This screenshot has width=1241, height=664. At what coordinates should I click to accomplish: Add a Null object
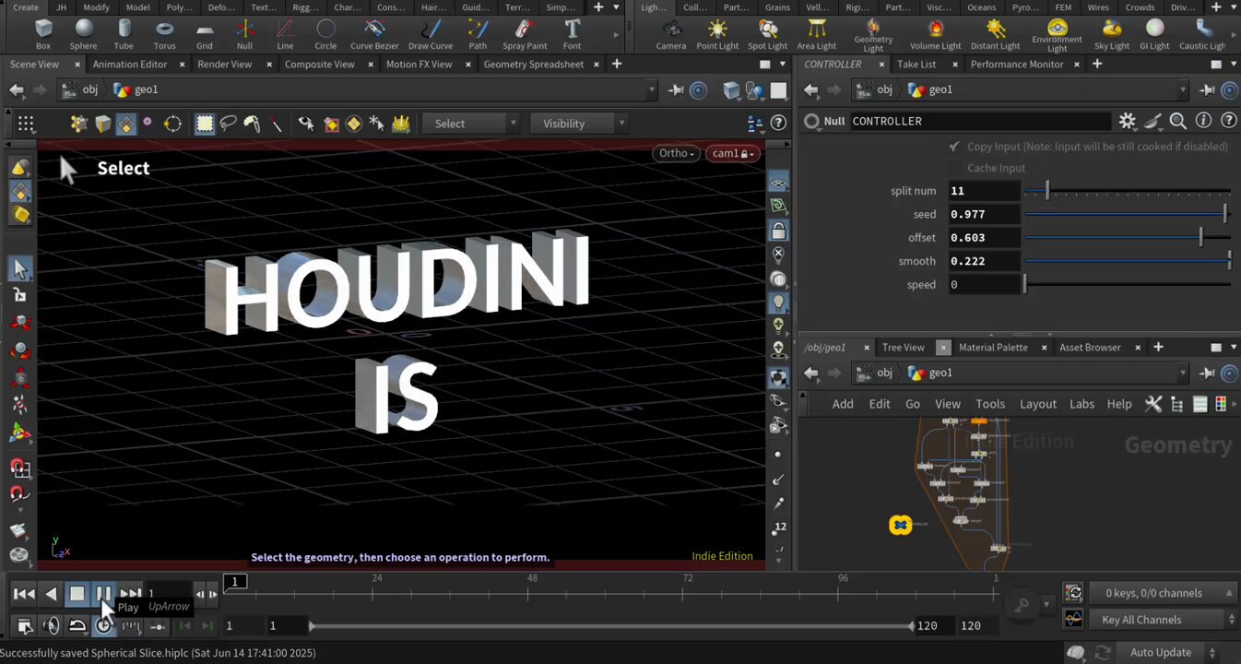coord(244,34)
